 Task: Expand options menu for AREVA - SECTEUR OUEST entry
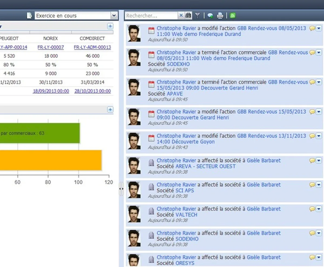(x=319, y=161)
